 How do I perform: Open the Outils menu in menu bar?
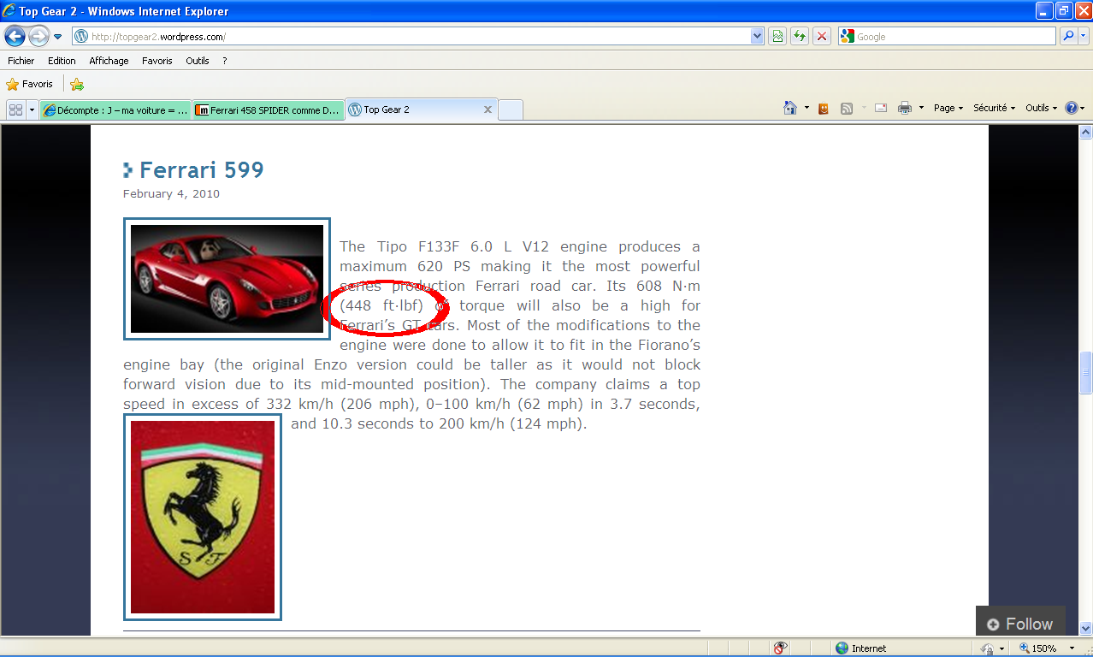click(x=198, y=61)
